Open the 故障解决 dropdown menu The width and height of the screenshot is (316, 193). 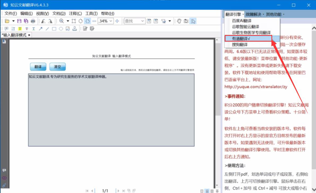coord(255,14)
